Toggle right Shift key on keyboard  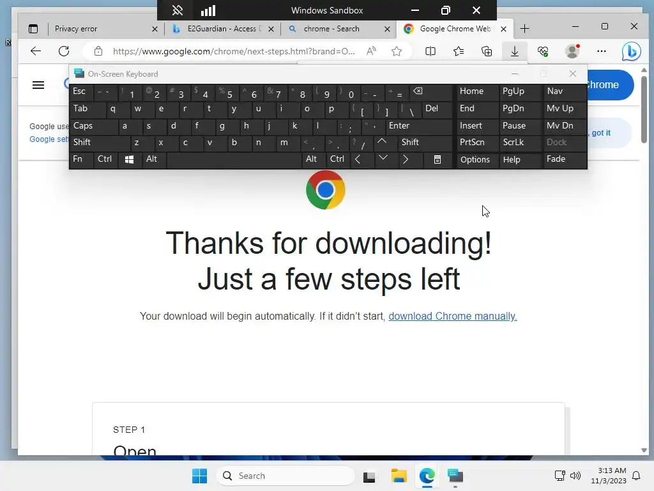[425, 143]
